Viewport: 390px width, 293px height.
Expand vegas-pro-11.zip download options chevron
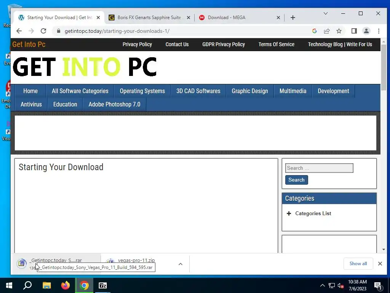pos(181,264)
